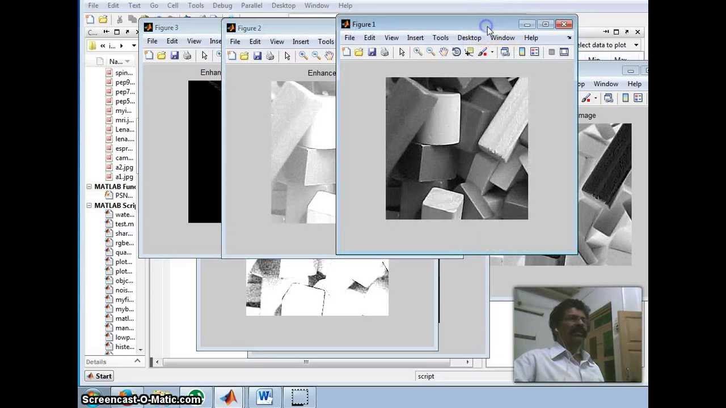Open Microsoft Word from the taskbar

pyautogui.click(x=264, y=397)
